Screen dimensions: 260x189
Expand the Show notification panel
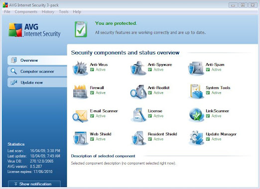tap(34, 184)
